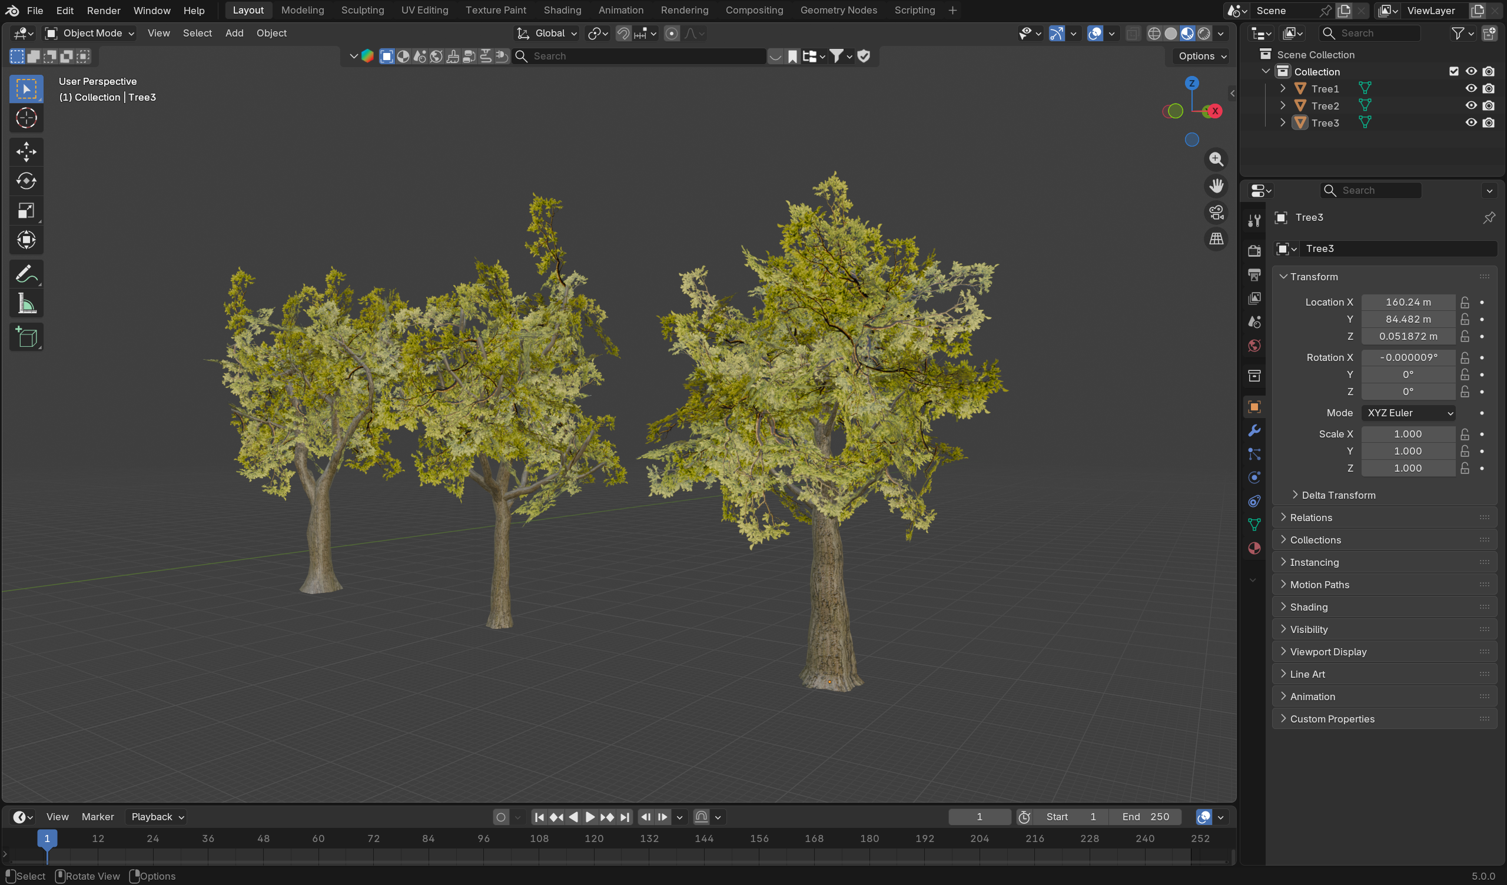Open the Tool properties tab
The height and width of the screenshot is (885, 1507).
pos(1254,221)
